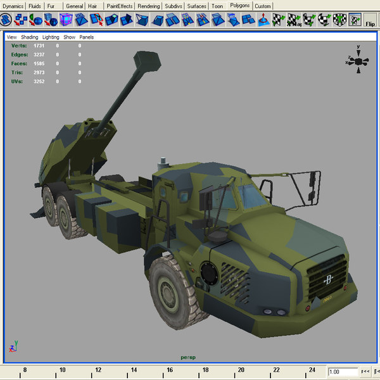Switch to the Subdivs shelf tab
This screenshot has width=380, height=380.
coord(174,6)
